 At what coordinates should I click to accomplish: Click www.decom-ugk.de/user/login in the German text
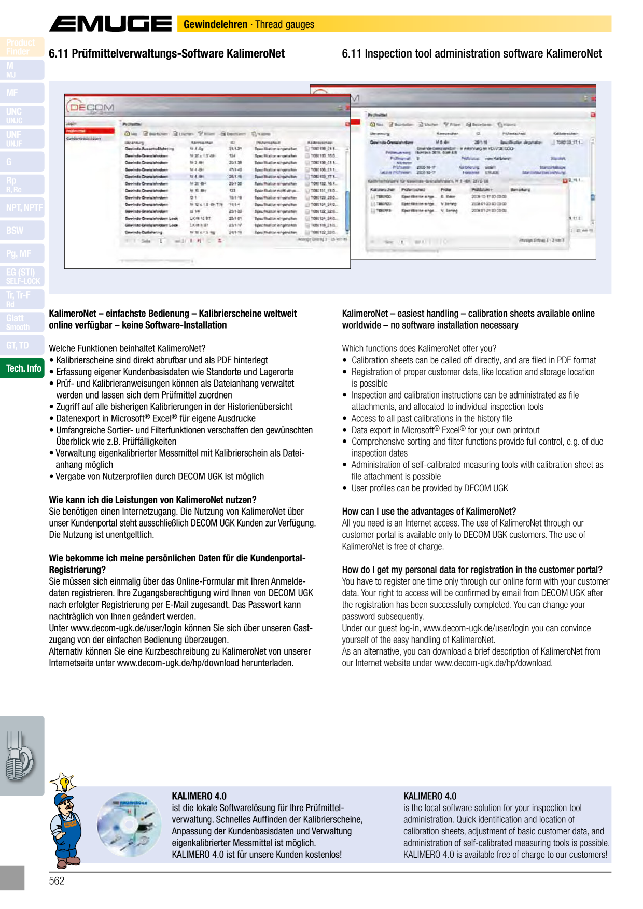127,628
